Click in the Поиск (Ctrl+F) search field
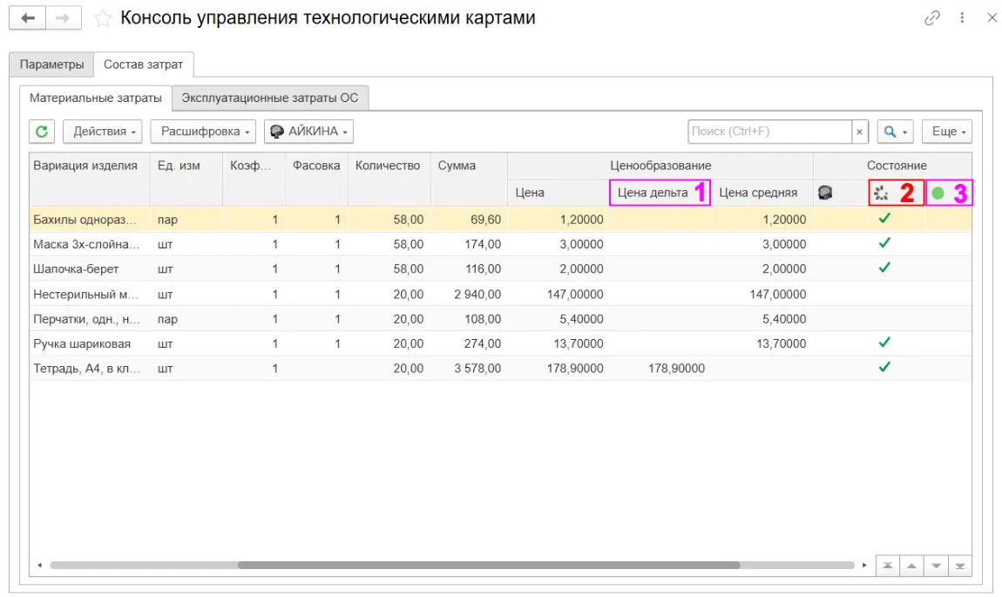The width and height of the screenshot is (1002, 597). 770,132
